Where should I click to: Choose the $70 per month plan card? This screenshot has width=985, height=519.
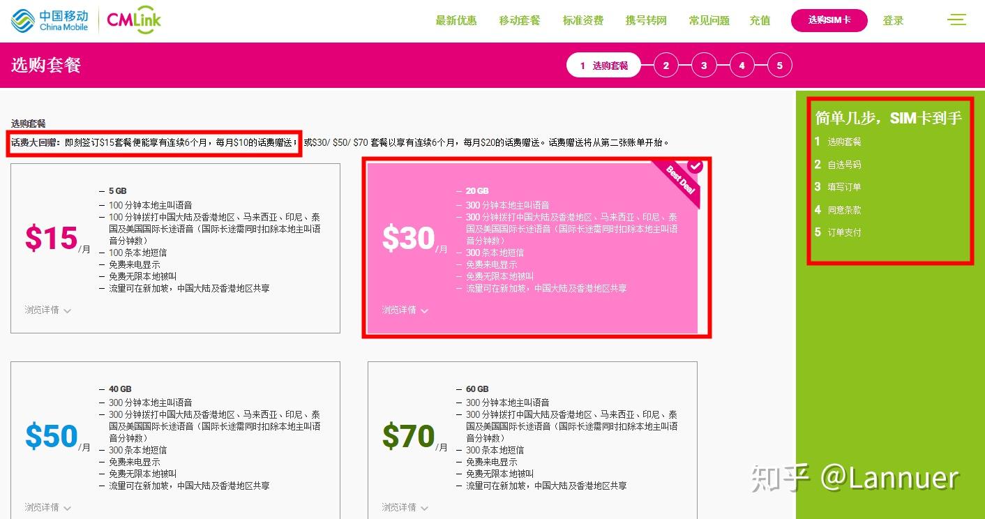[532, 440]
